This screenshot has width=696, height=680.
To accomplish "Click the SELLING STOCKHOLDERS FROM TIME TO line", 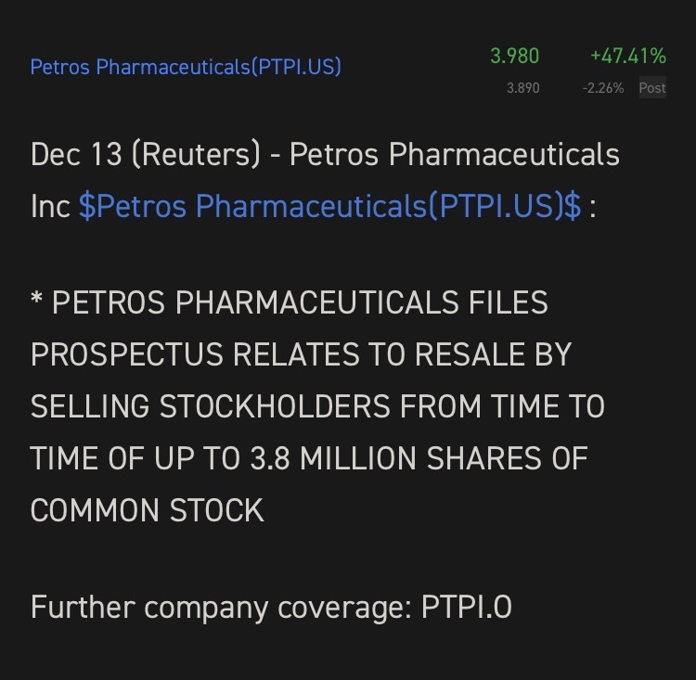I will coord(317,406).
